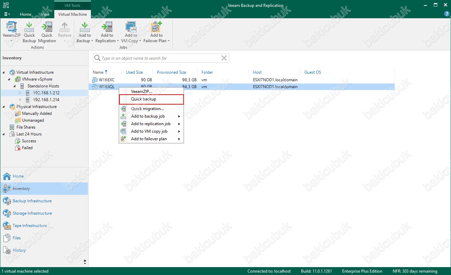Open File Shares in inventory tree
Screen dimensions: 451x275
tap(26, 127)
